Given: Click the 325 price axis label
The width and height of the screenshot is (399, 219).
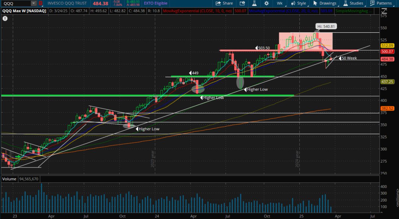Looking at the screenshot, I should [384, 137].
